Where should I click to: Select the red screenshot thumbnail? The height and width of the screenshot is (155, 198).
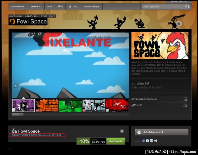(117, 106)
